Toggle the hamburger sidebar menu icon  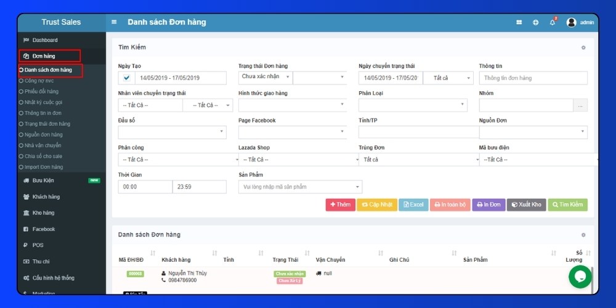click(x=114, y=22)
